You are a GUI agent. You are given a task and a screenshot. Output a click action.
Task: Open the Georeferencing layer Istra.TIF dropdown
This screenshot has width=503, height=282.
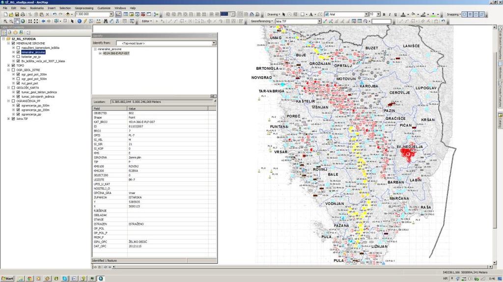coord(319,21)
